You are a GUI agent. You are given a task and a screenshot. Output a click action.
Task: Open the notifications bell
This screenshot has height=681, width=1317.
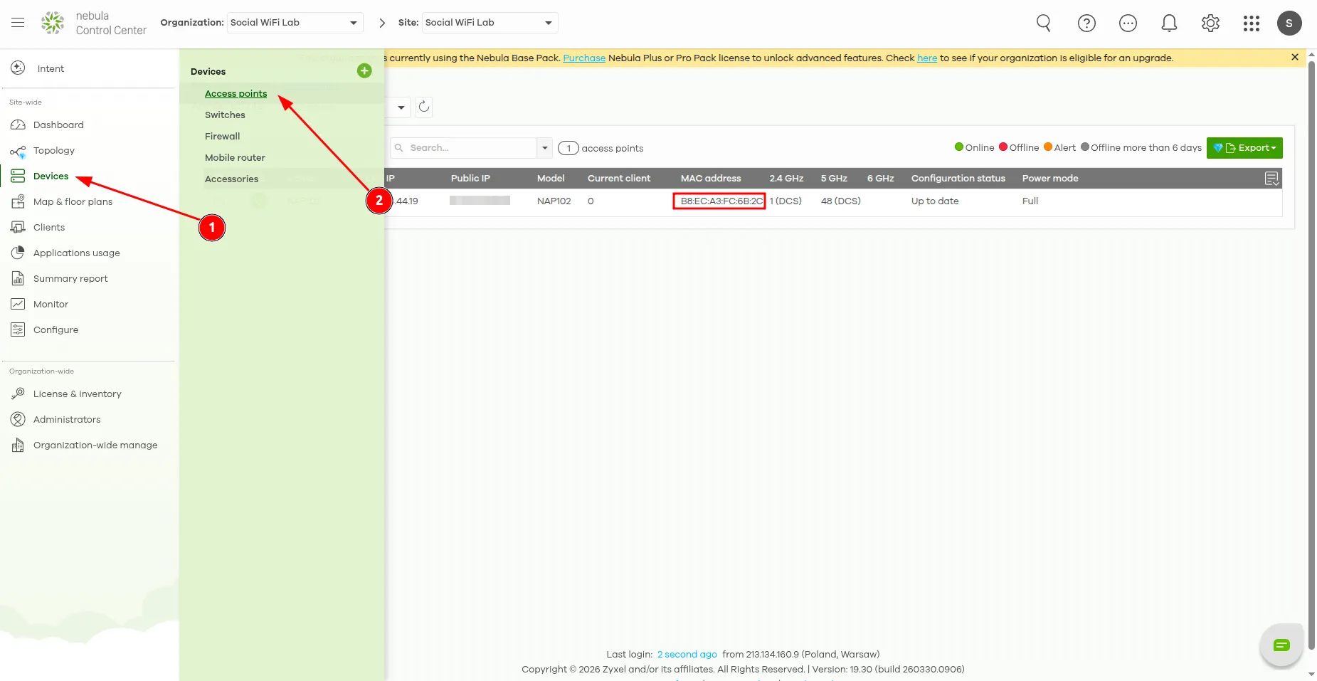click(x=1169, y=23)
